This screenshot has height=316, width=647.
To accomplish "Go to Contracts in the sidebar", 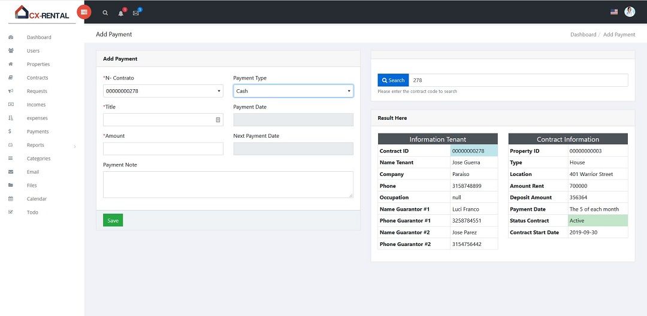I will coord(37,78).
